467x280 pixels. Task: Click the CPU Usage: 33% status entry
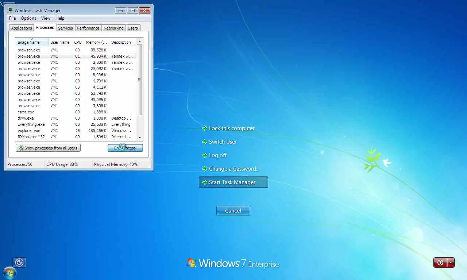coord(62,164)
